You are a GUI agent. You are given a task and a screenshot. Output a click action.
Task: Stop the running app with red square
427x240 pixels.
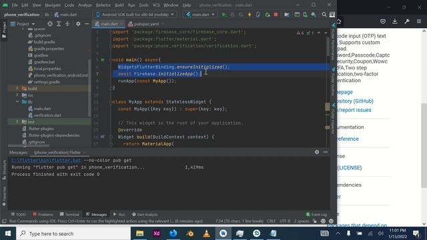point(276,15)
